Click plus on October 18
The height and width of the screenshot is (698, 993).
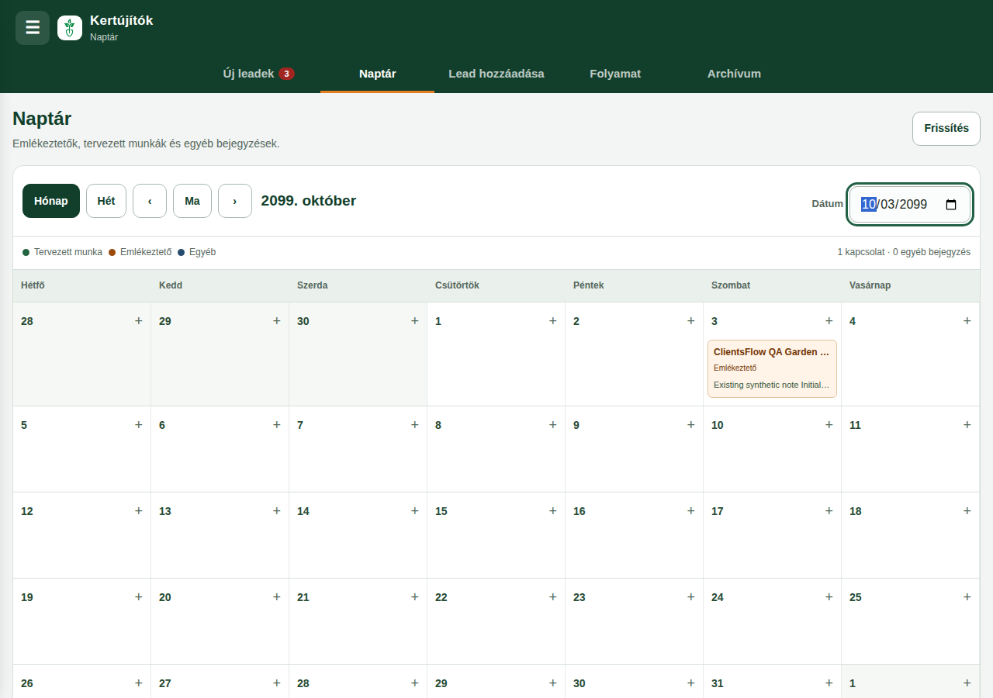click(x=967, y=510)
